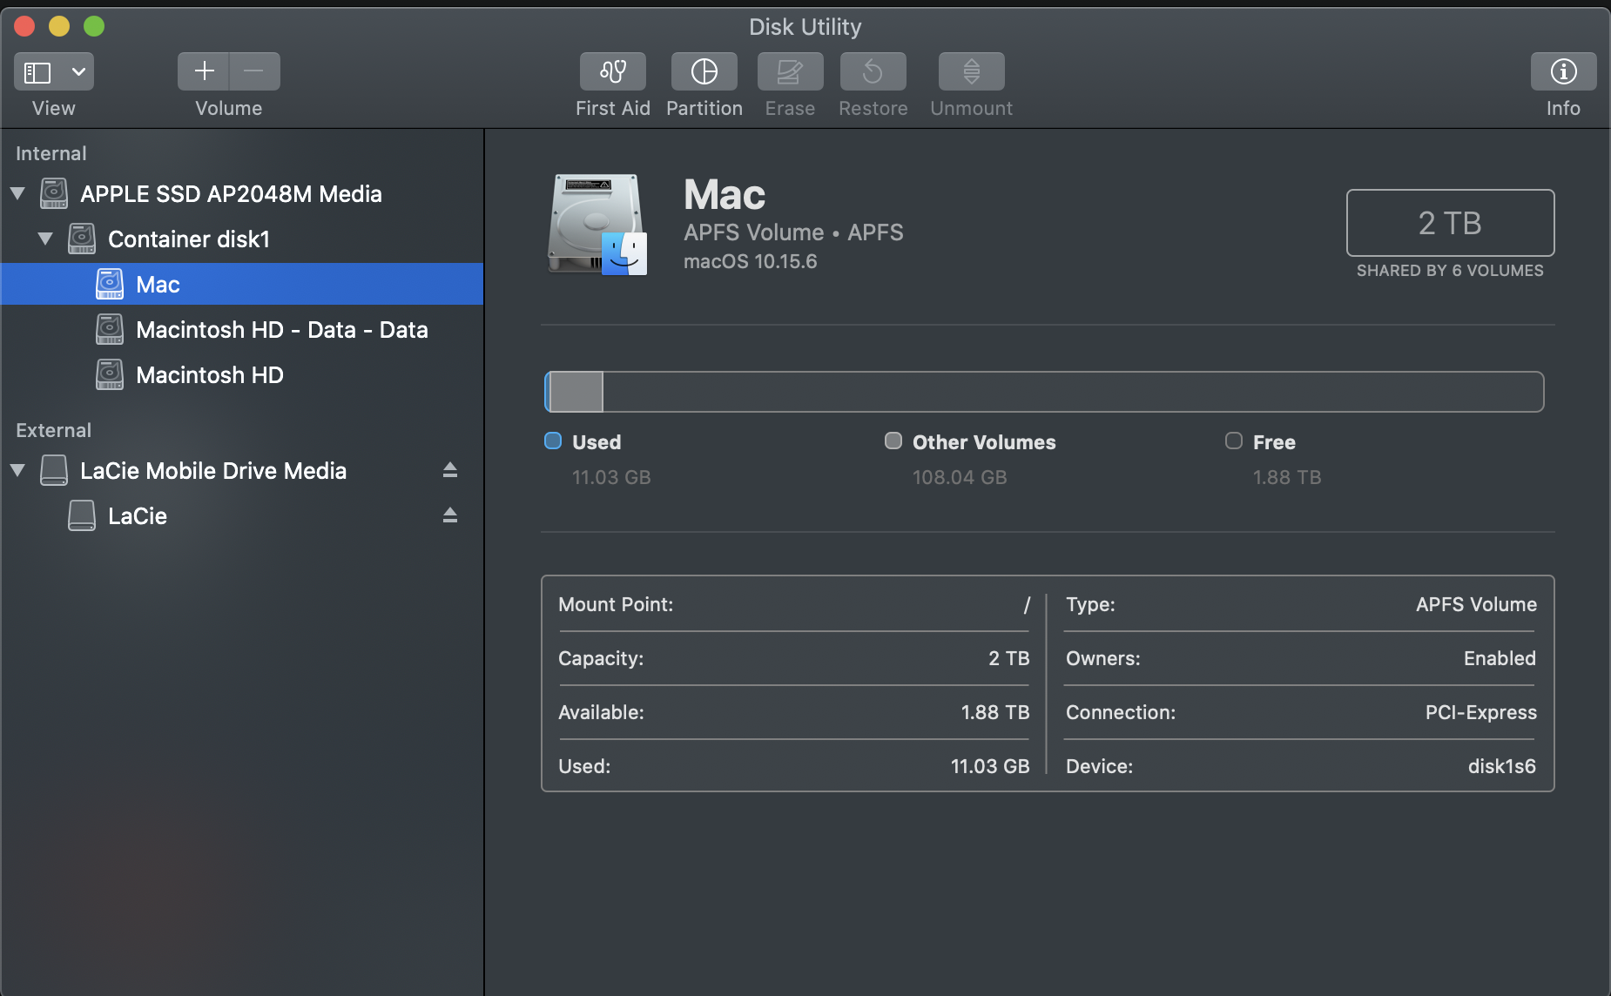Click the LaCie volume drive icon
Screen dimensions: 1611x996
[x=82, y=515]
